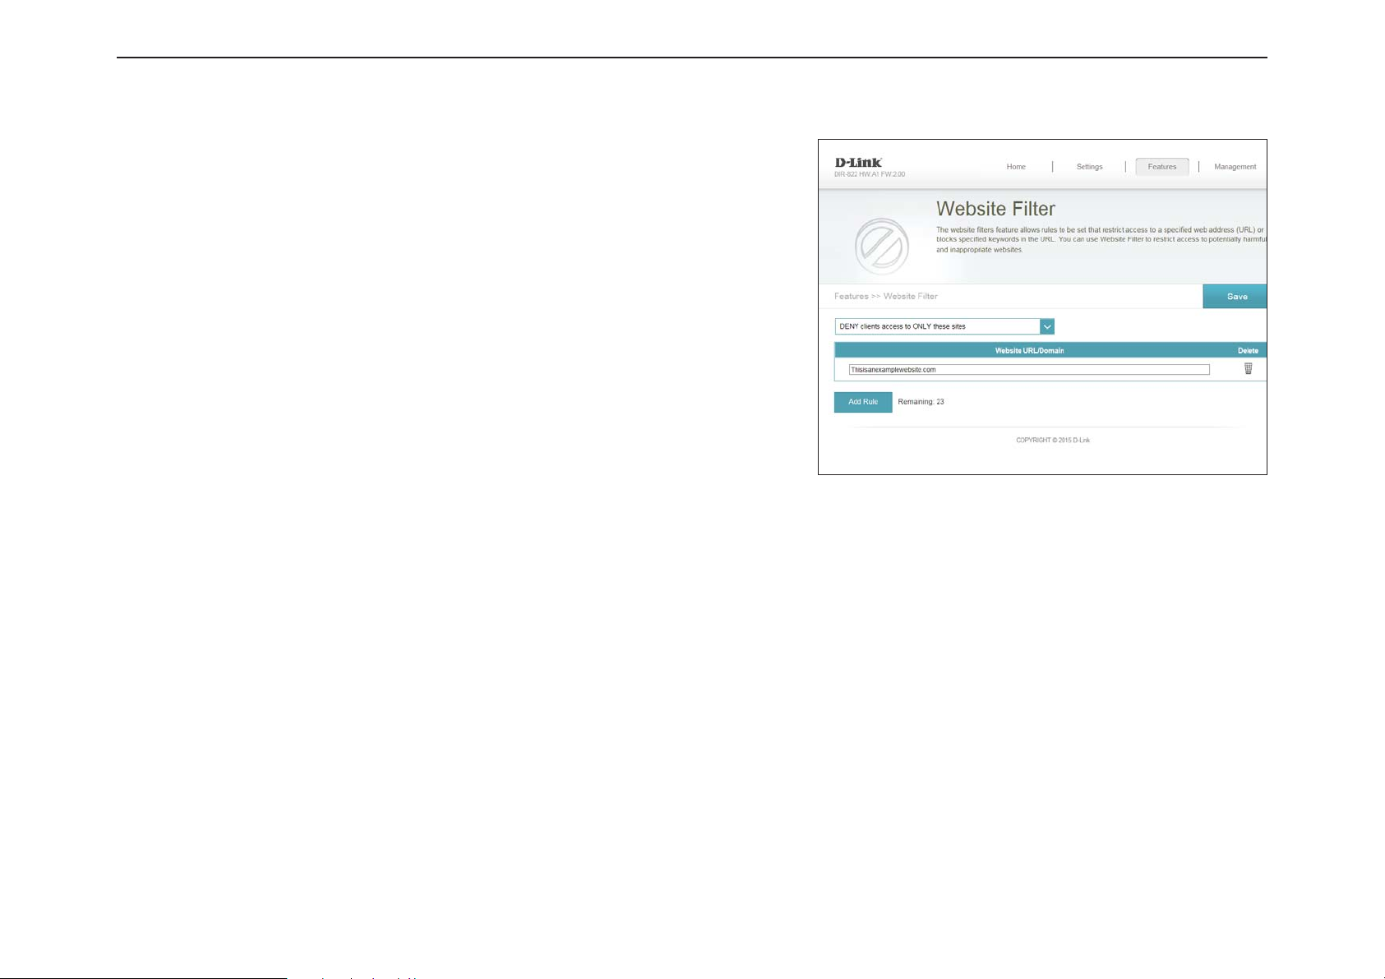Click the Website URL/Domain column header
1385x979 pixels.
[x=1029, y=351]
